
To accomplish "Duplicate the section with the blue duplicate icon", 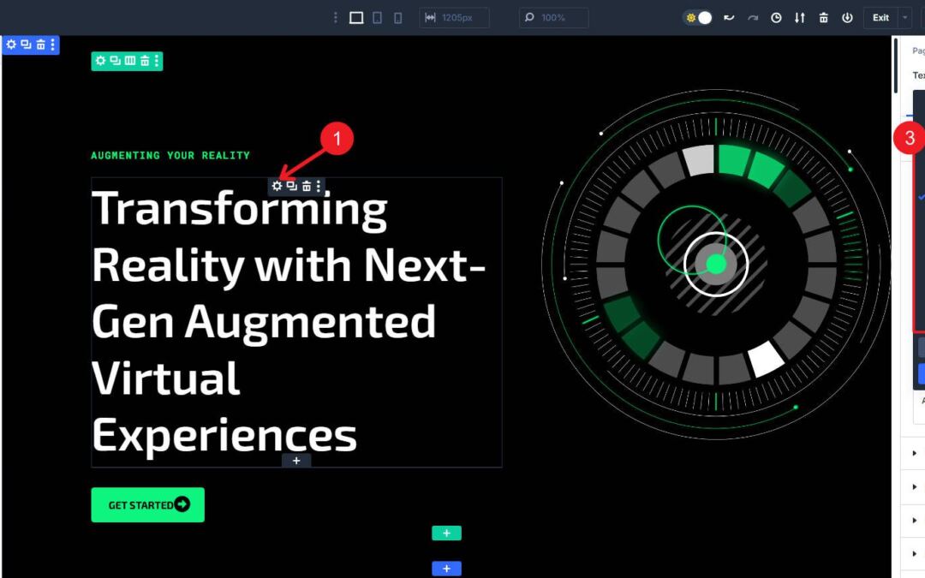I will [25, 45].
